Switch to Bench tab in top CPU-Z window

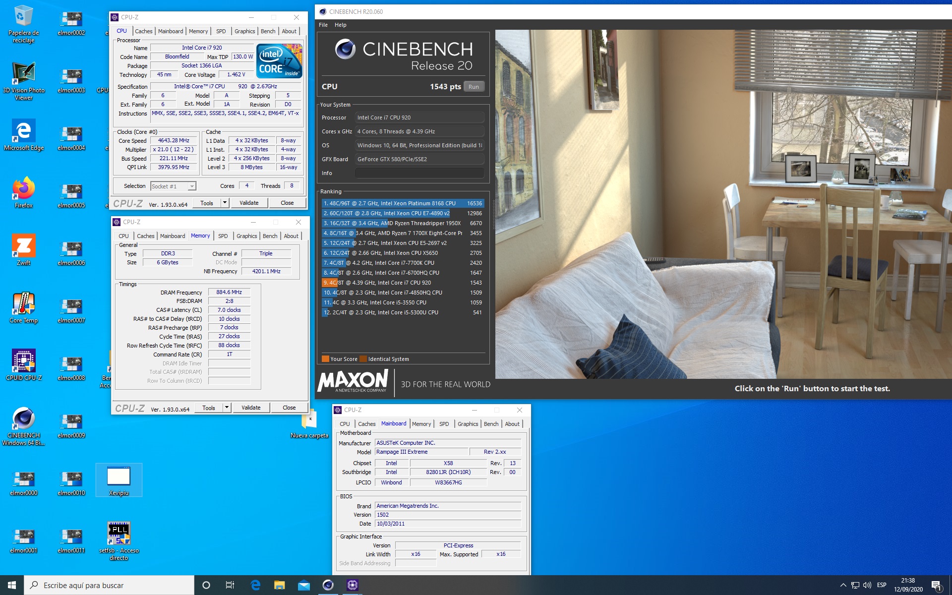(x=268, y=31)
